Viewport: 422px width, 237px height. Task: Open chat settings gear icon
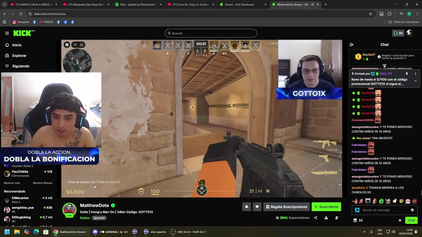pyautogui.click(x=400, y=221)
